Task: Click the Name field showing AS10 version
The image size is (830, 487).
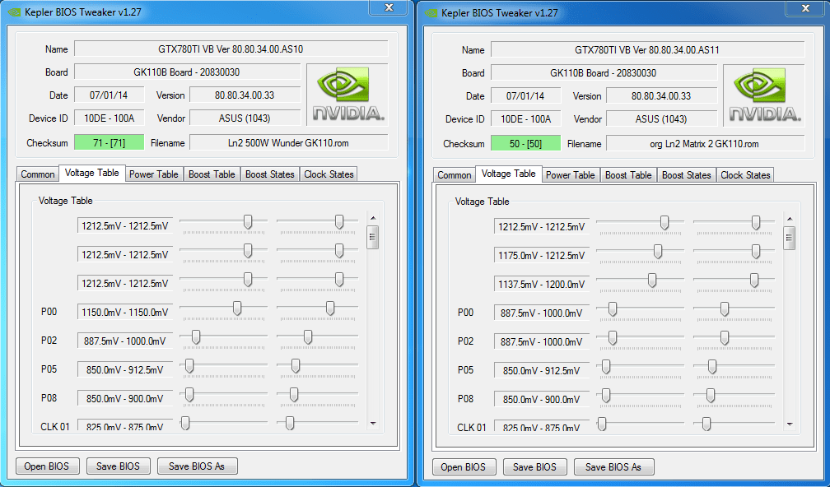Action: (x=231, y=49)
